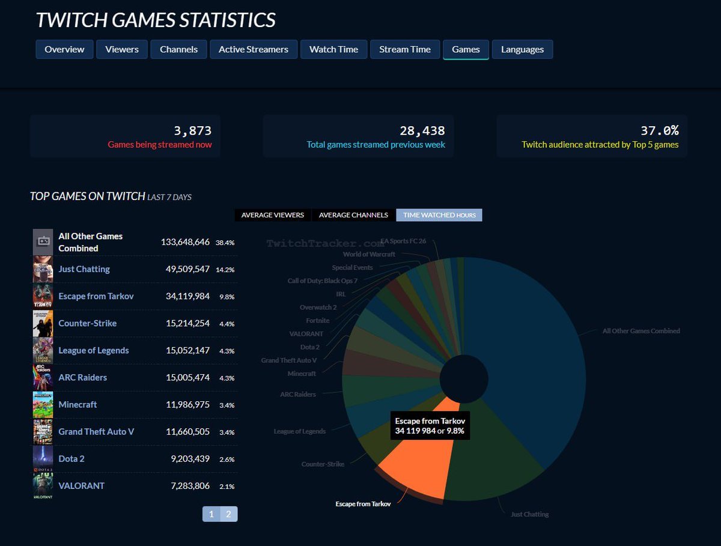
Task: Open the Overview tab
Action: [x=65, y=49]
